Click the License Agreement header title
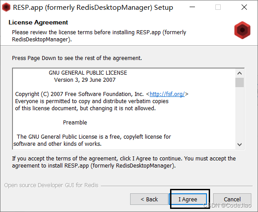This screenshot has height=212, width=258. click(x=38, y=22)
